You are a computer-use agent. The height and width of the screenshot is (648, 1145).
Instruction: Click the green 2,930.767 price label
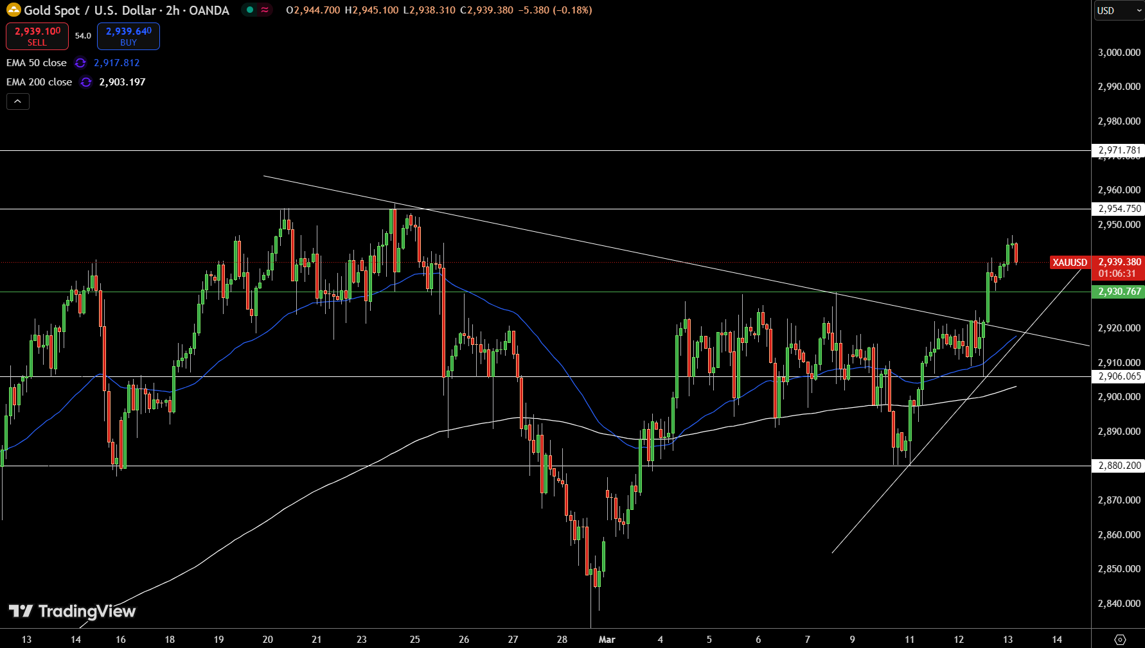pyautogui.click(x=1119, y=292)
